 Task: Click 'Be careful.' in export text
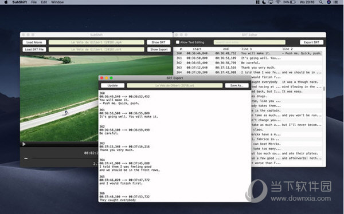coord(109,133)
